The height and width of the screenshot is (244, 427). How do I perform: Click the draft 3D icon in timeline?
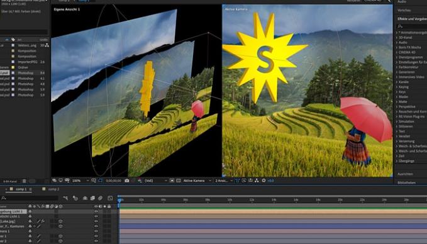[75, 198]
